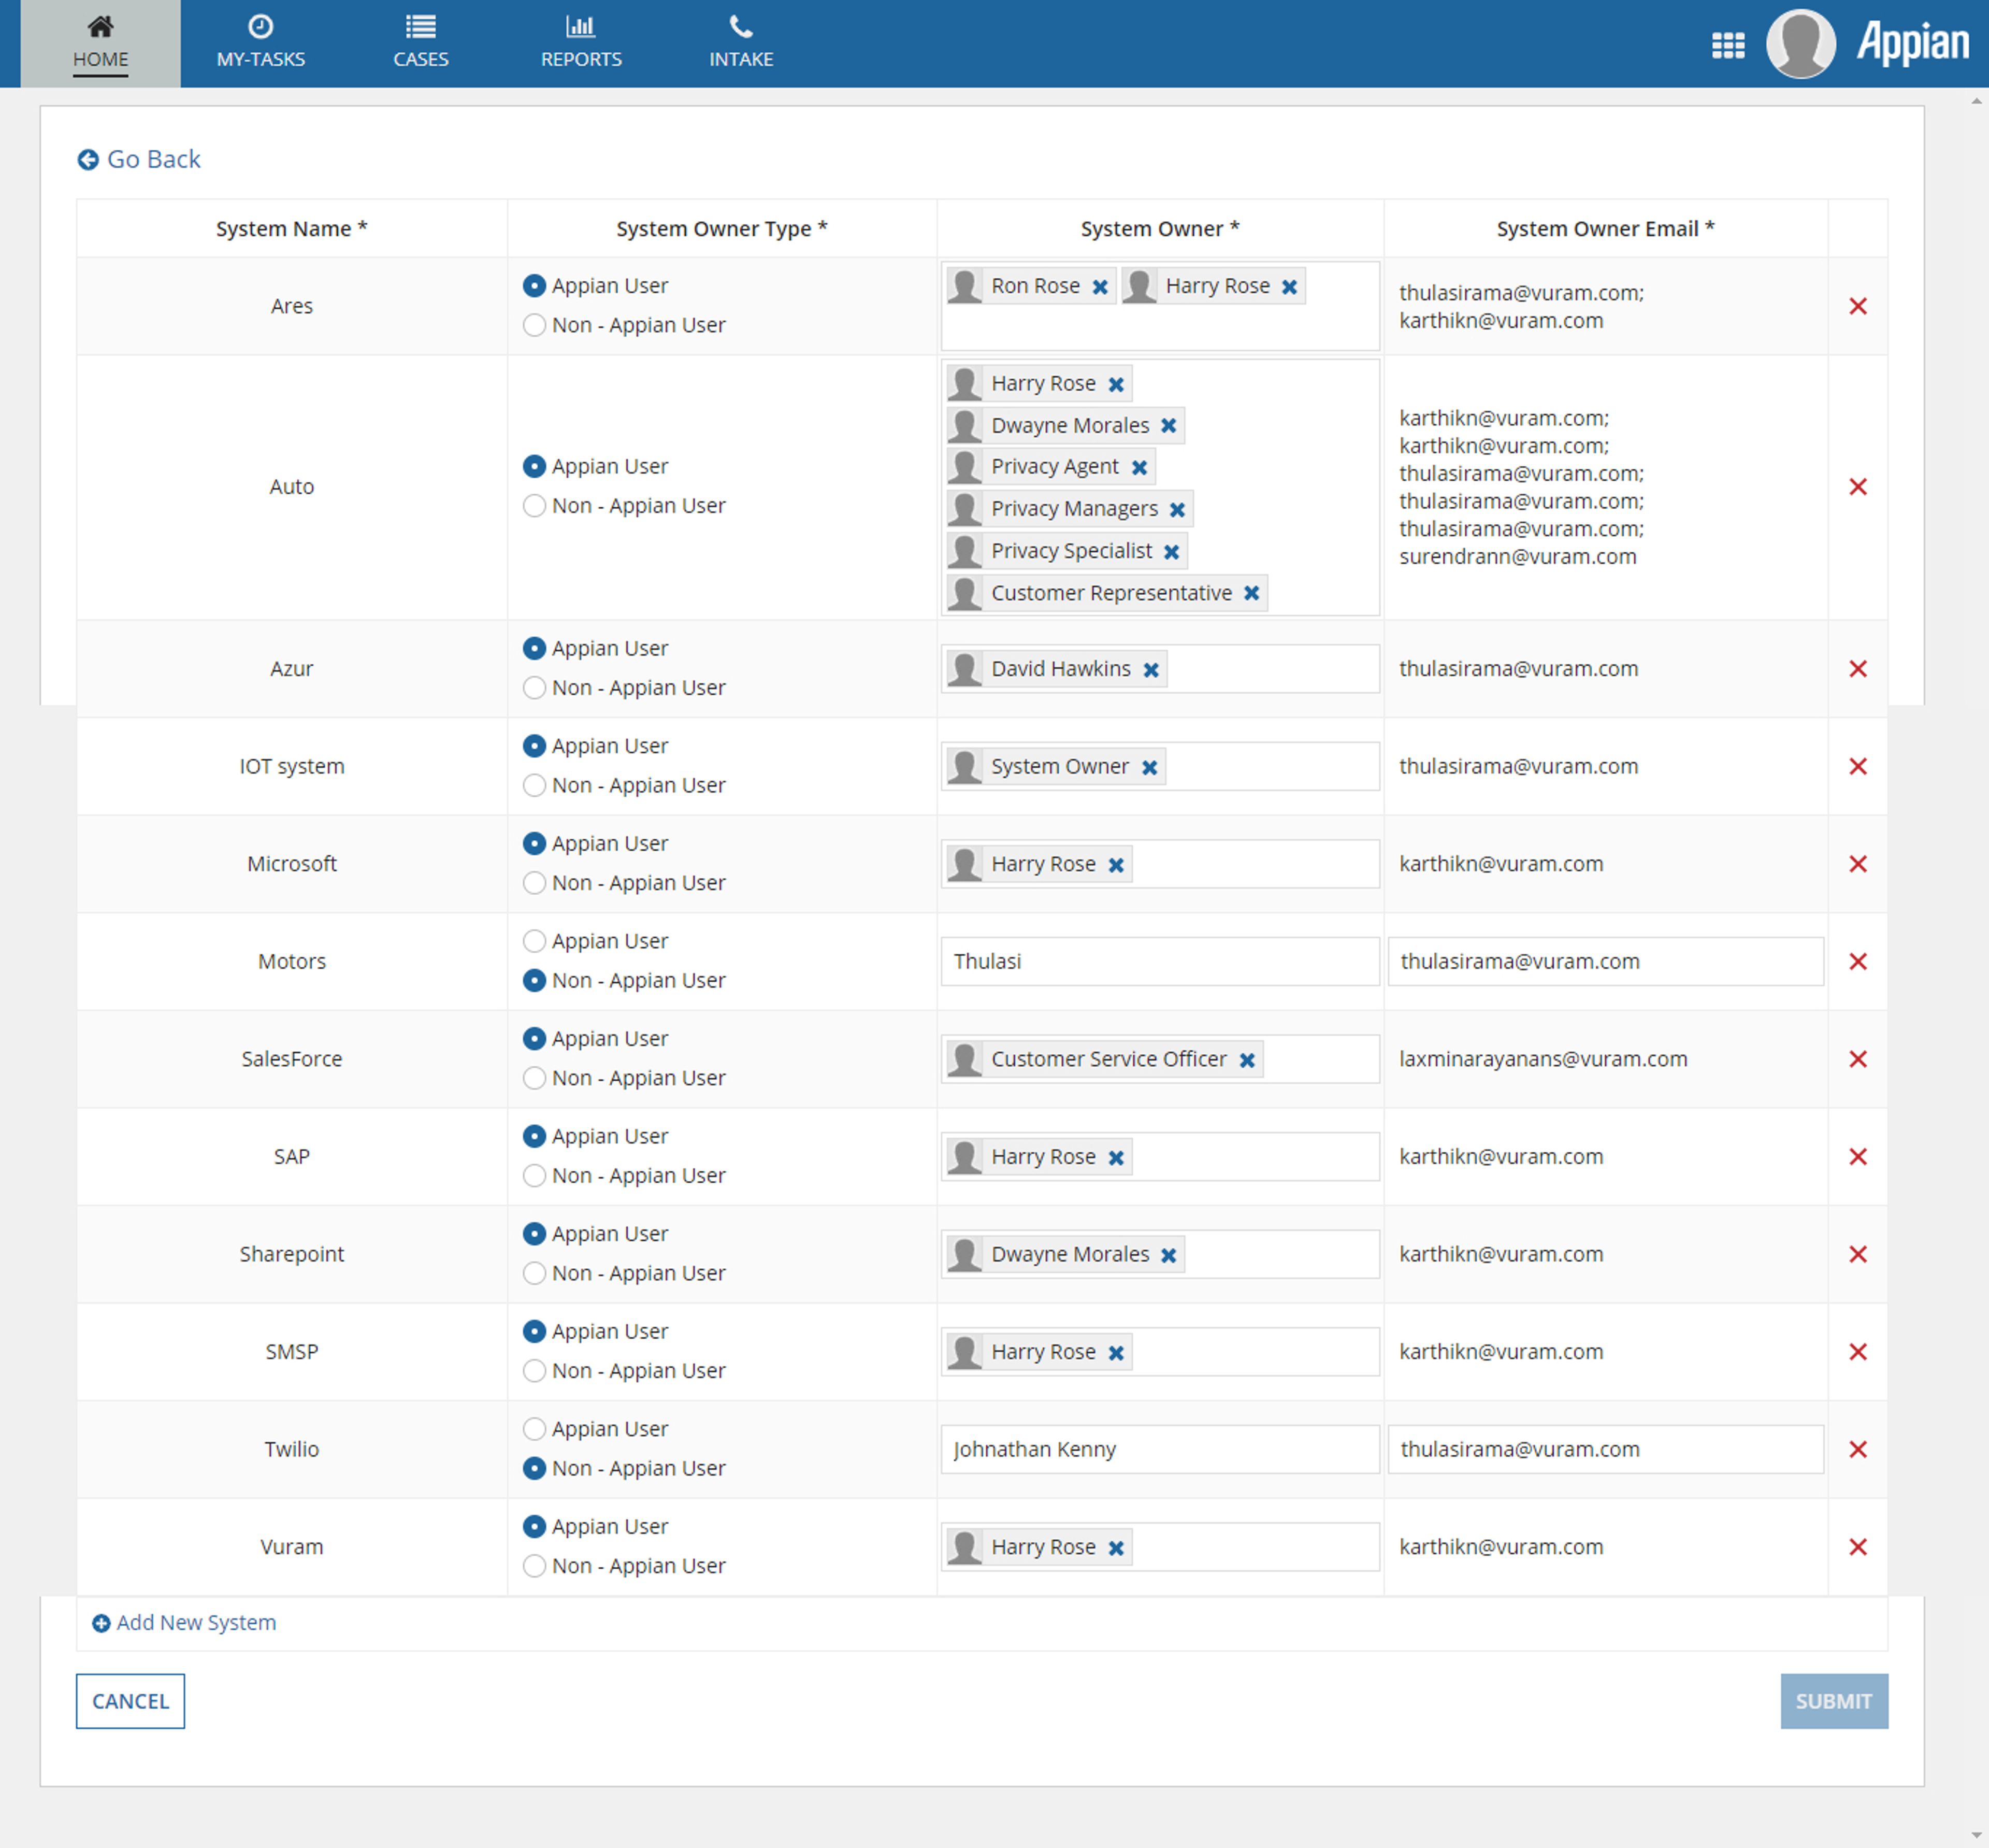This screenshot has width=1989, height=1848.
Task: Click the Sharepoint system name cell
Action: coord(292,1254)
